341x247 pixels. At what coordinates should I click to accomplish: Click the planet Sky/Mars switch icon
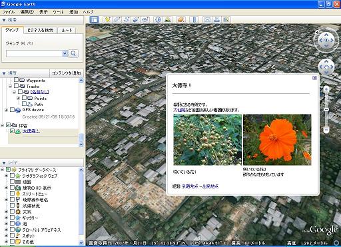[x=180, y=20]
